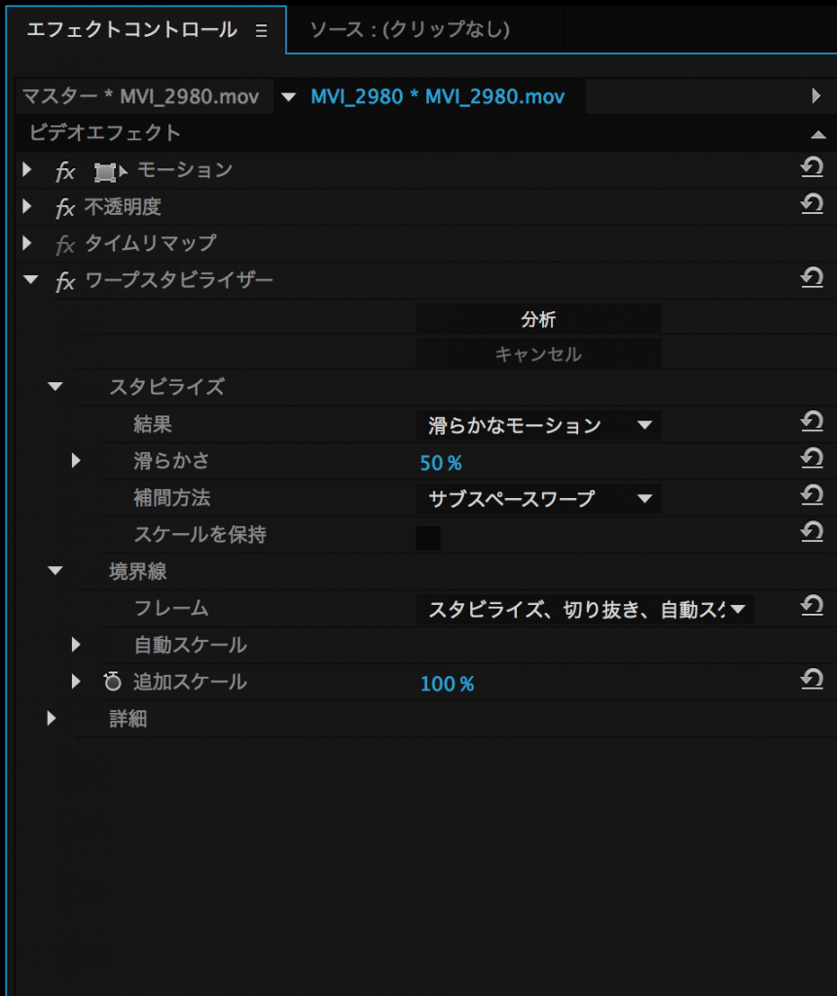Click the モーション transform icon

coord(108,172)
